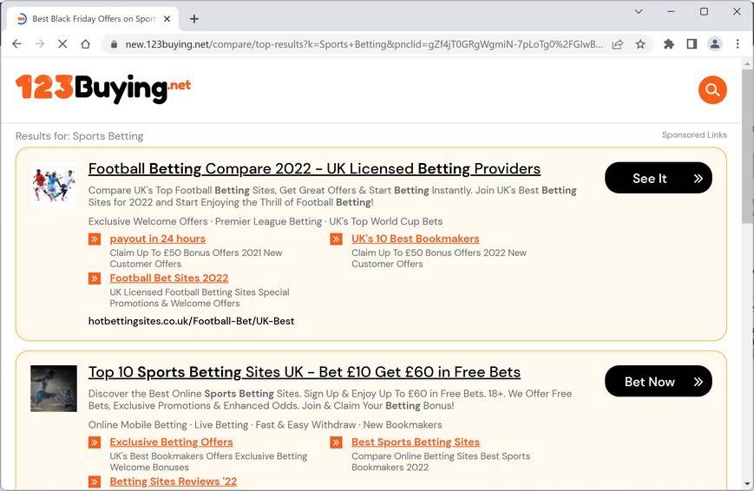754x491 pixels.
Task: Close the Best Black Friday Offers tab
Action: pos(167,19)
